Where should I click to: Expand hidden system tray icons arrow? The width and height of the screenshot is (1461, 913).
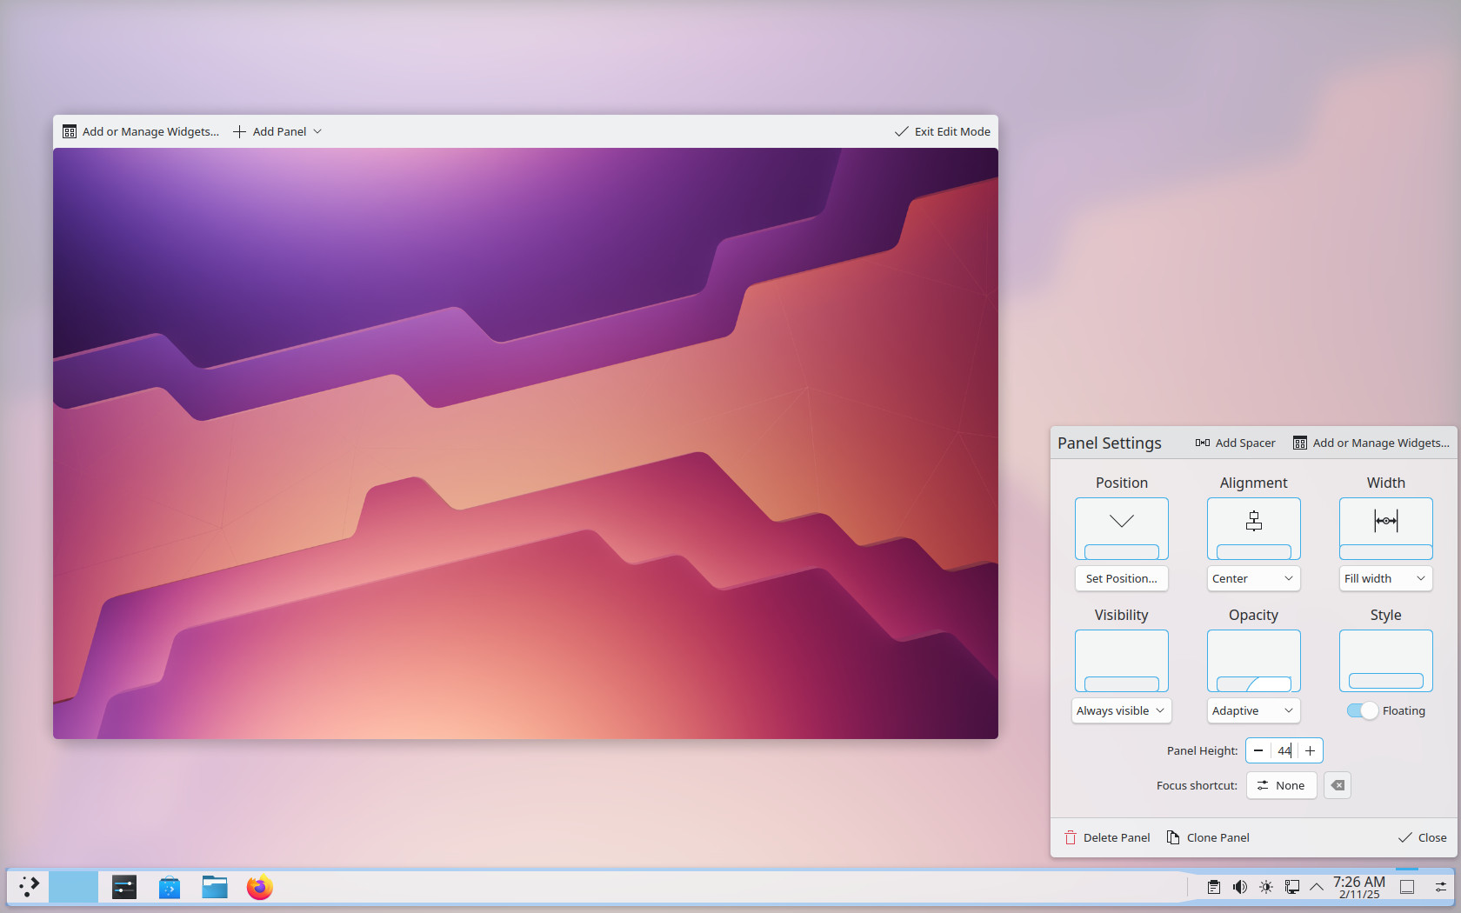1317,887
